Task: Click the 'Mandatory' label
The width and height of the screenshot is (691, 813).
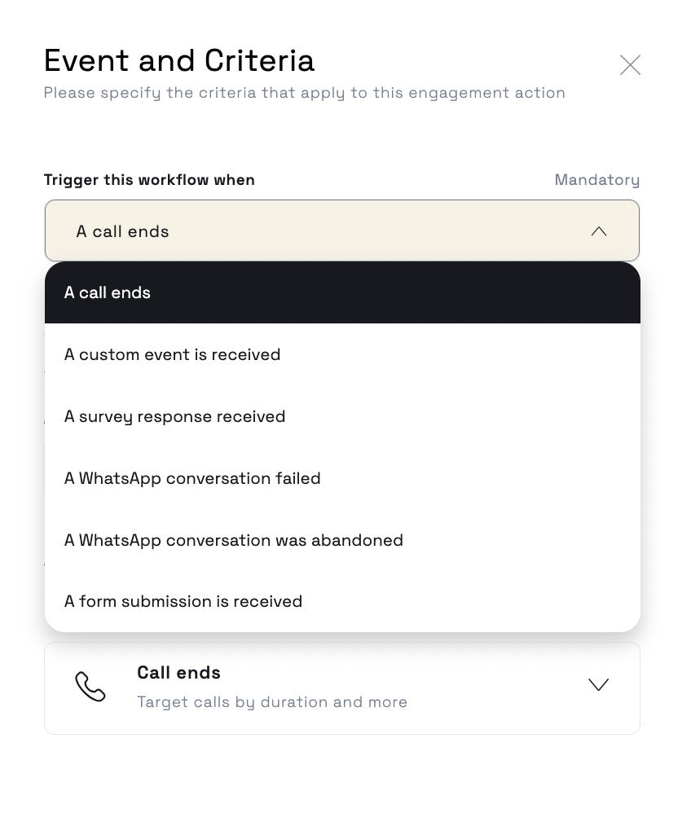Action: (x=597, y=179)
